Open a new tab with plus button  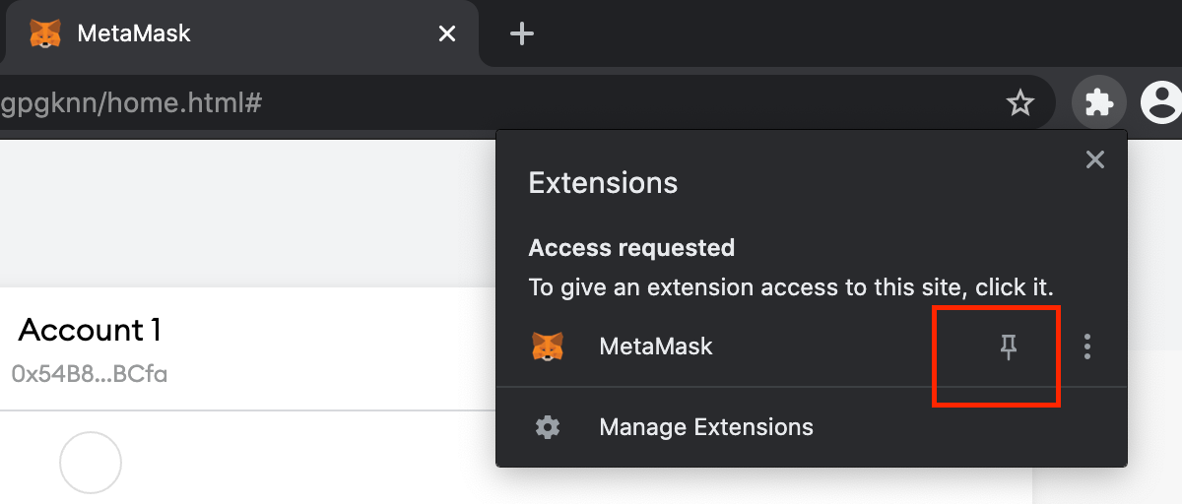pos(521,34)
